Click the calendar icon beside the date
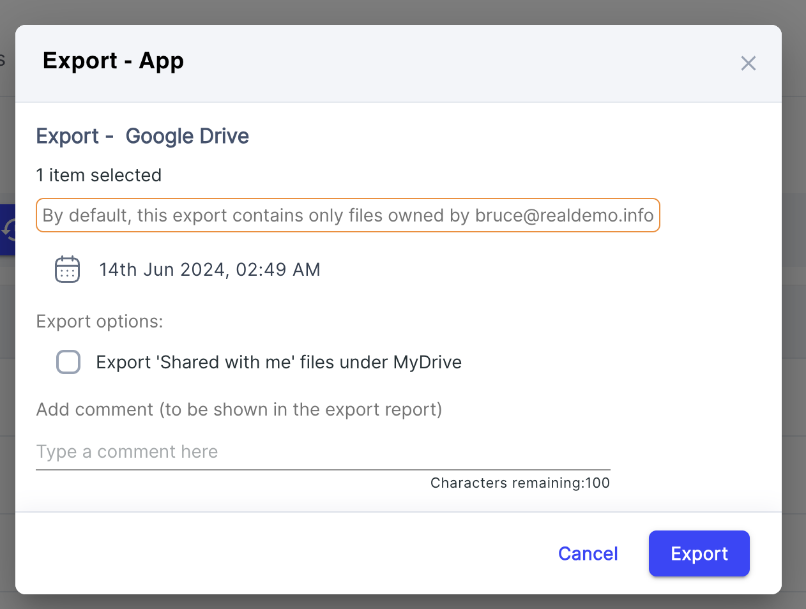 pos(67,269)
